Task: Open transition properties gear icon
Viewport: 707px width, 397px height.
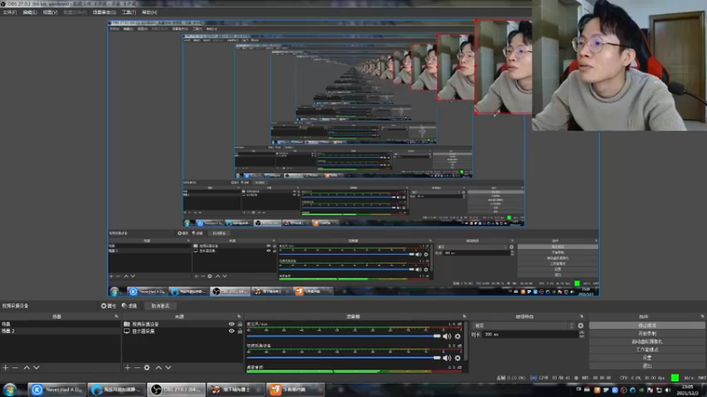Action: click(581, 326)
